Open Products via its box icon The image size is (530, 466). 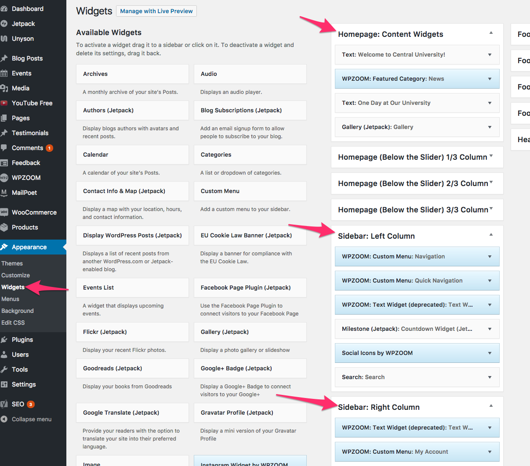(4, 227)
